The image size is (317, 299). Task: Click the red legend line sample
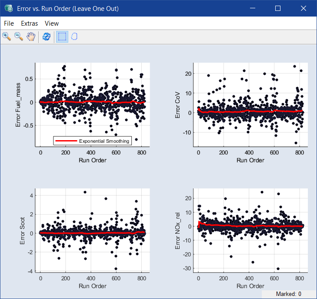point(66,141)
